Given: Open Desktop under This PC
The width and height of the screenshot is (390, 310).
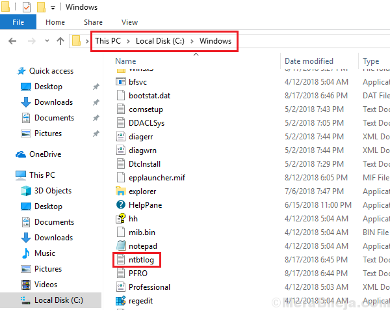Looking at the screenshot, I should click(x=48, y=206).
